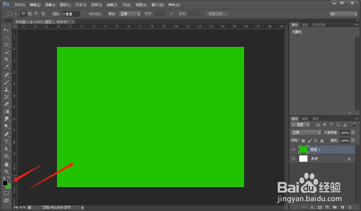
Task: Select the Crop tool
Action: (x=6, y=59)
